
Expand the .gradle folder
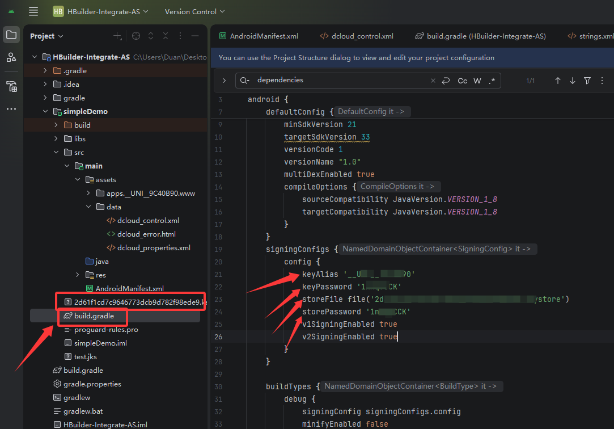point(45,70)
